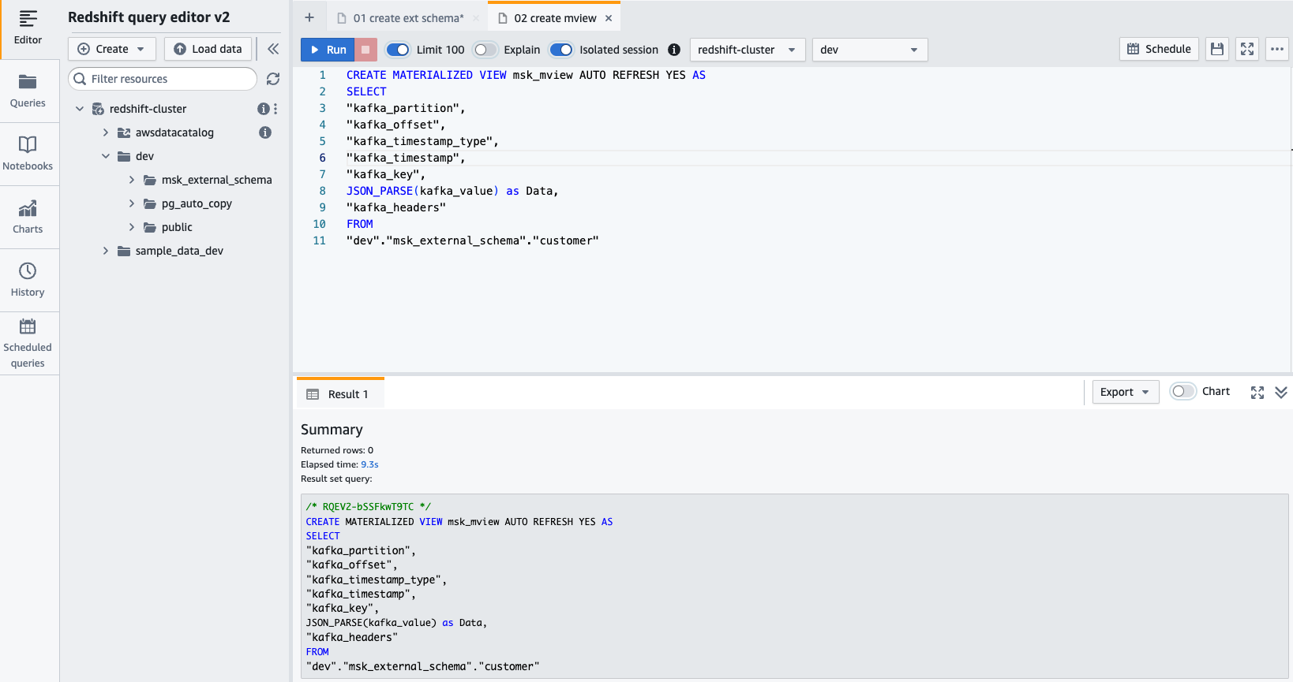Click the Redshift query editor v2 title

click(x=149, y=17)
